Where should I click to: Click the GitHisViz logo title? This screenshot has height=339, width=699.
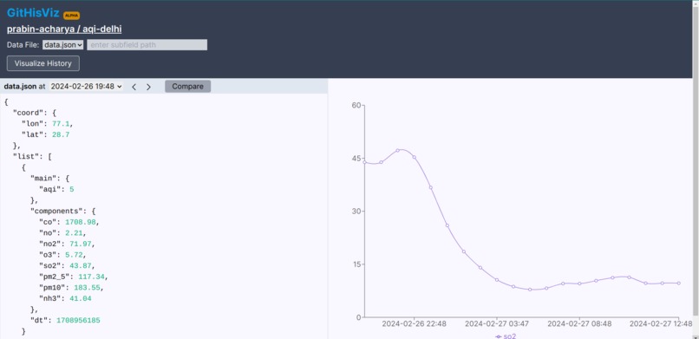[33, 13]
